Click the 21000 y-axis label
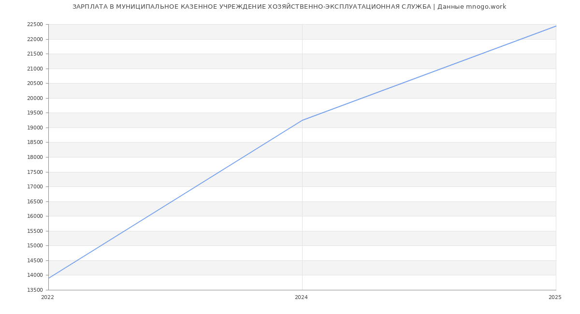Viewport: 580px width, 314px height. click(35, 69)
